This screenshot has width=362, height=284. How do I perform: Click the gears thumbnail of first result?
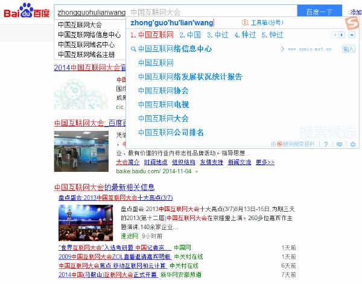click(81, 94)
